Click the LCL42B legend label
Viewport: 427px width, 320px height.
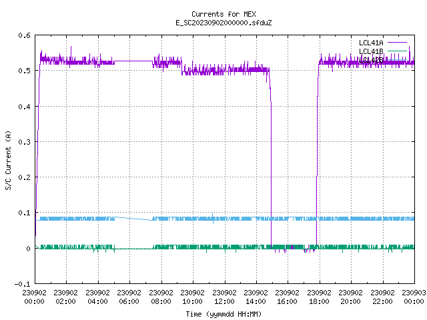coord(371,60)
